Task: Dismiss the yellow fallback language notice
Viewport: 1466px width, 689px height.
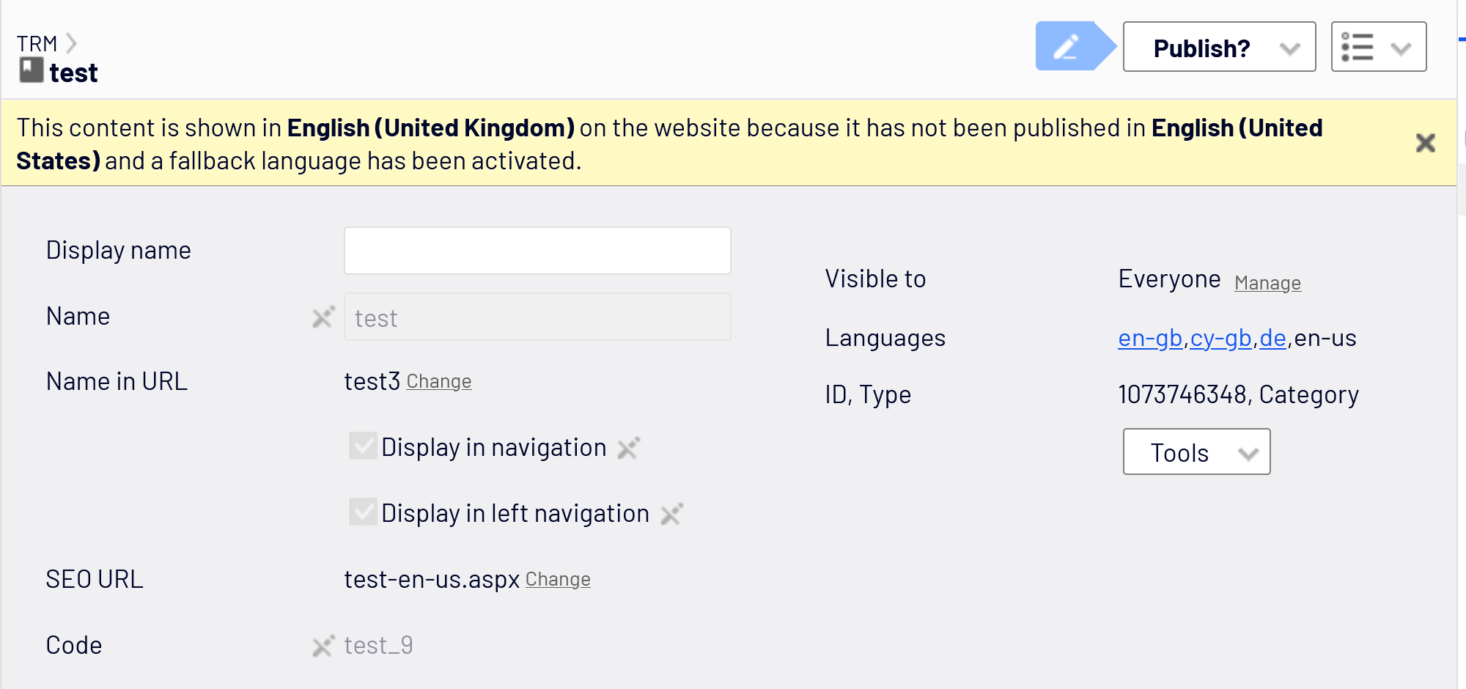Action: [x=1425, y=142]
